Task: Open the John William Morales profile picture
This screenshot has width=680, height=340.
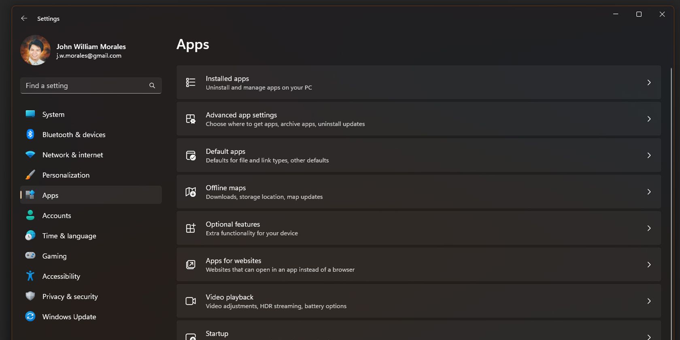Action: coord(35,50)
